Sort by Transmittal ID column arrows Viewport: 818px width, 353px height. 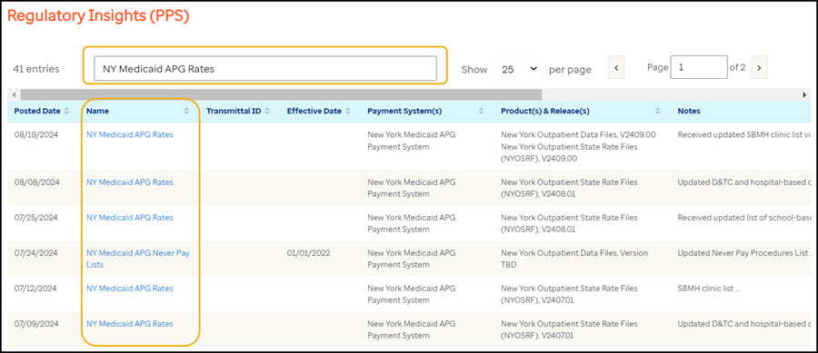267,111
